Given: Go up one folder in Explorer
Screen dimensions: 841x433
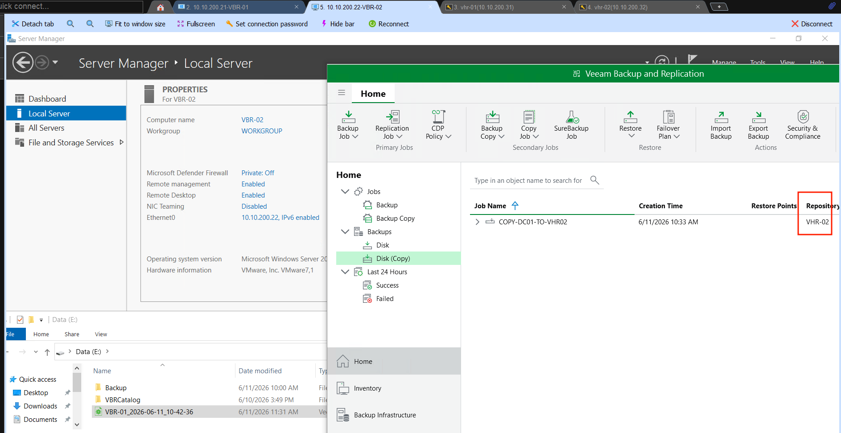Looking at the screenshot, I should click(47, 352).
